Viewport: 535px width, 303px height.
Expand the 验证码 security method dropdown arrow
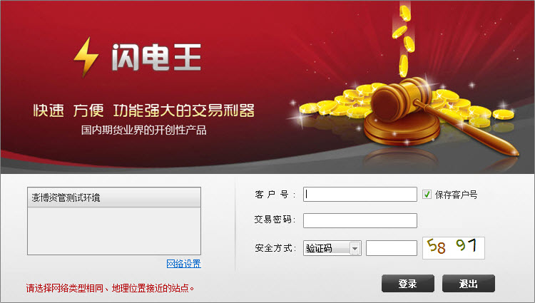[x=355, y=248]
